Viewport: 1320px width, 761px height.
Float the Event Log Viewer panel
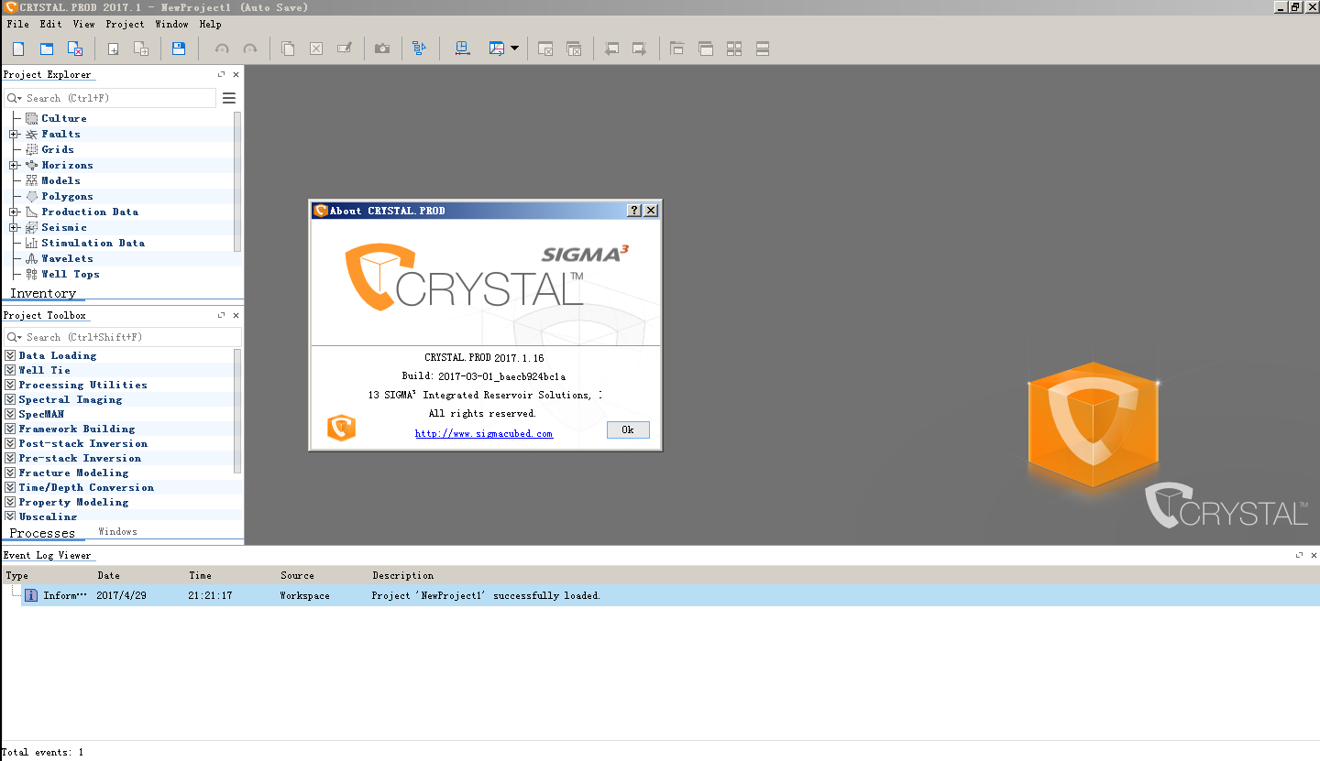click(x=1299, y=555)
